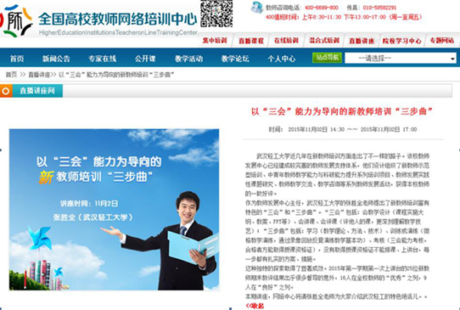Click the lecture time line 2015年11月02日
The height and width of the screenshot is (310, 460).
tap(343, 129)
